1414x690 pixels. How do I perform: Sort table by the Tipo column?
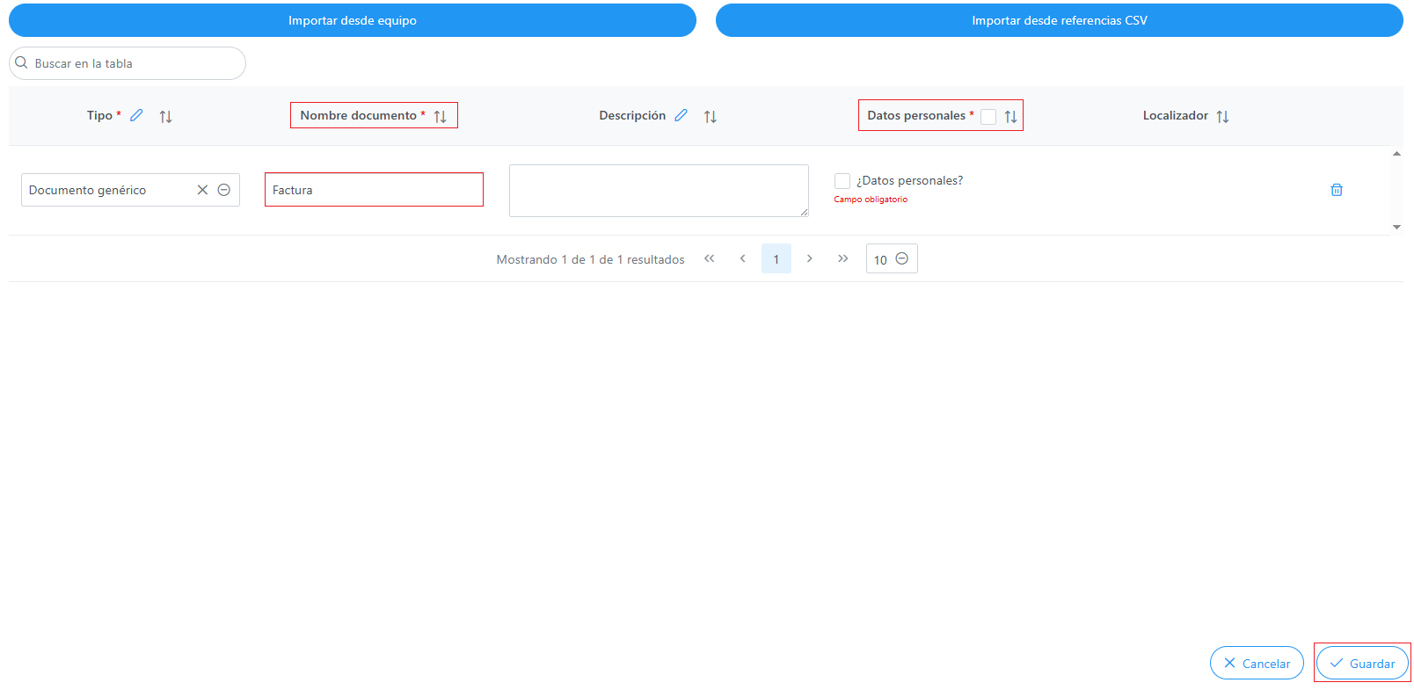click(x=165, y=116)
